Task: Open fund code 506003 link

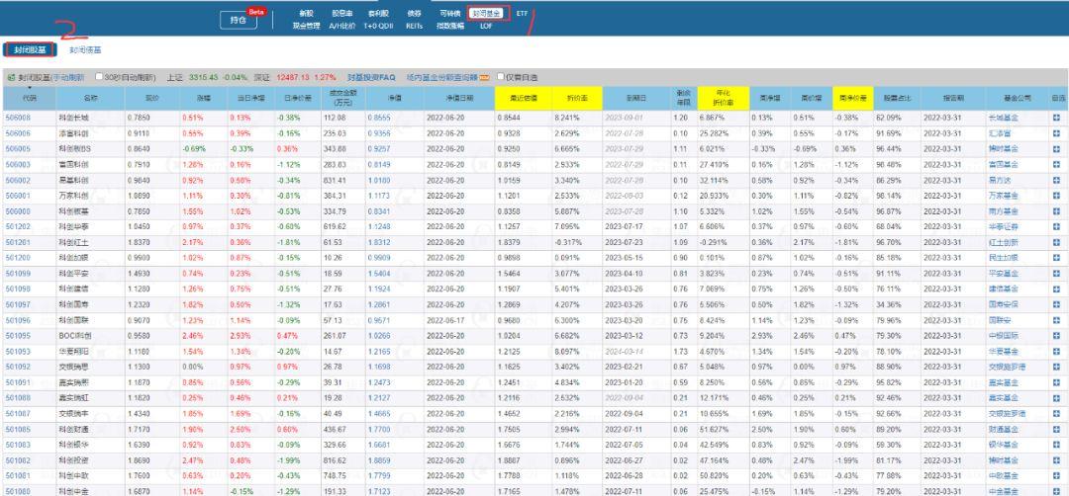Action: tap(18, 164)
